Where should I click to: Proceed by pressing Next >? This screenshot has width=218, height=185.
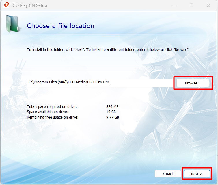coord(196,174)
